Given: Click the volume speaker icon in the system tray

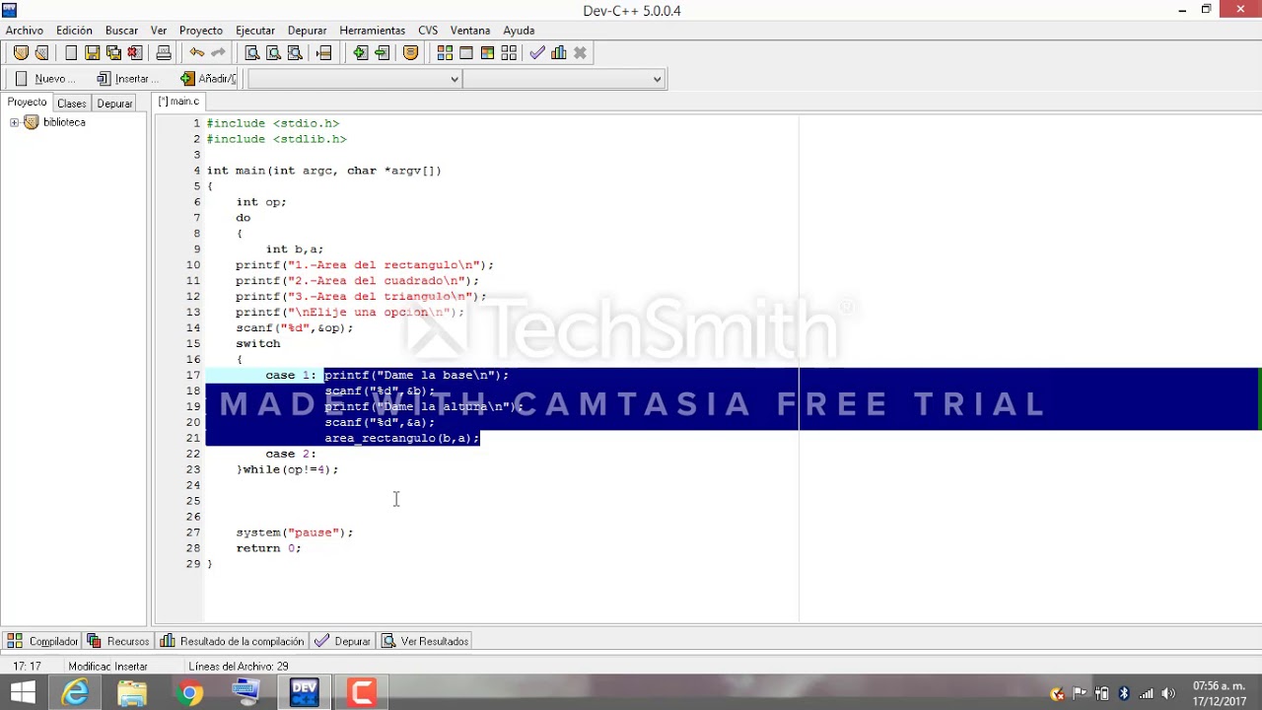Looking at the screenshot, I should 1169,693.
